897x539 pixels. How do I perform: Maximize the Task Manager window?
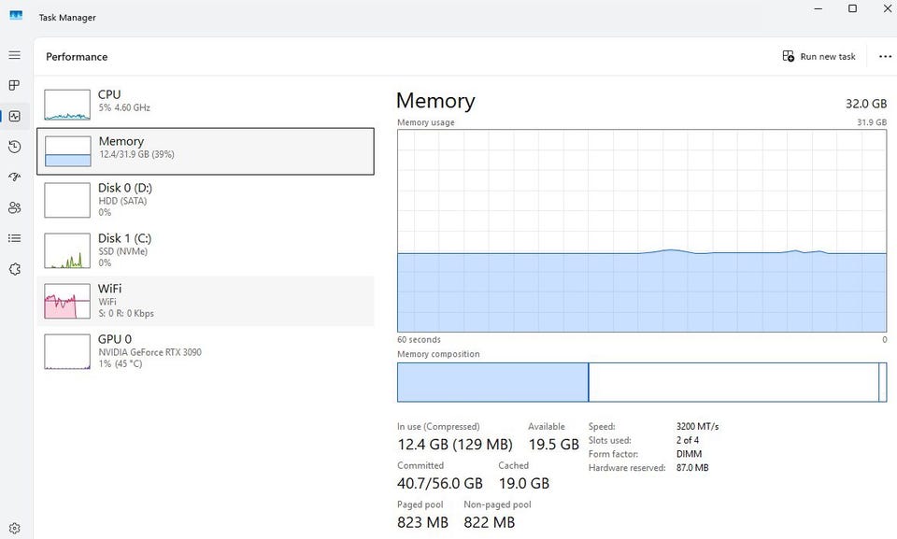point(852,8)
